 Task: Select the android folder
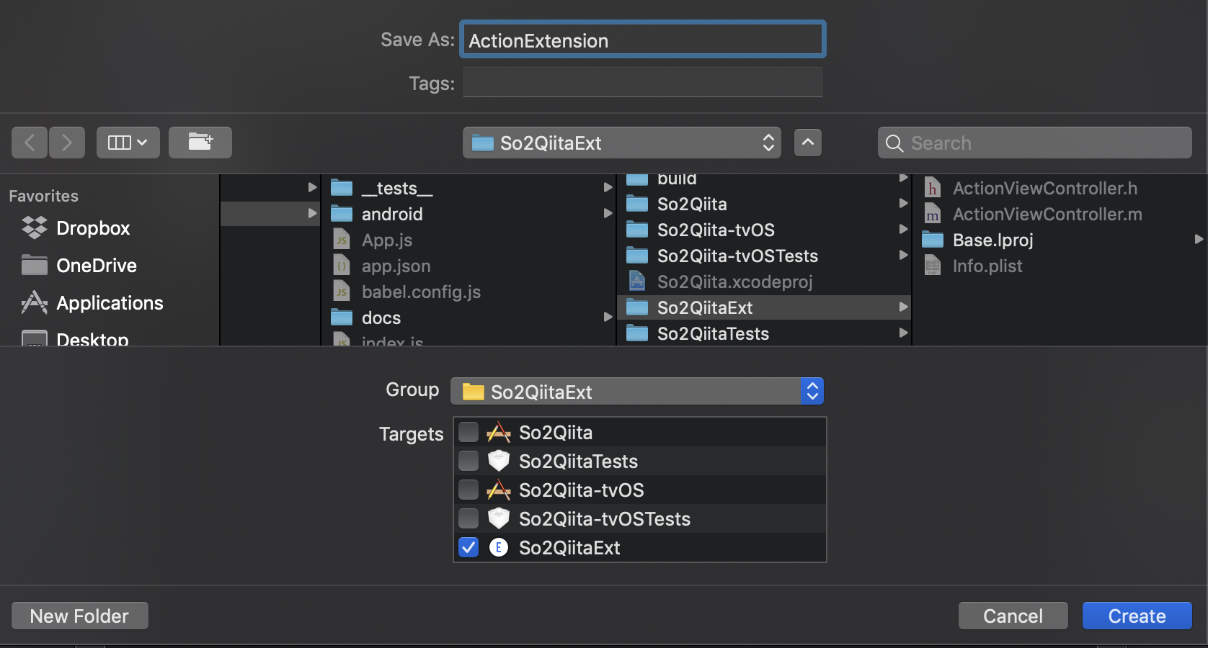pyautogui.click(x=391, y=214)
